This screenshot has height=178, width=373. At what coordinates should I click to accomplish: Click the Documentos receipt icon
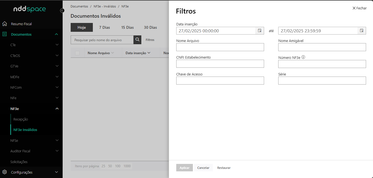click(4, 34)
